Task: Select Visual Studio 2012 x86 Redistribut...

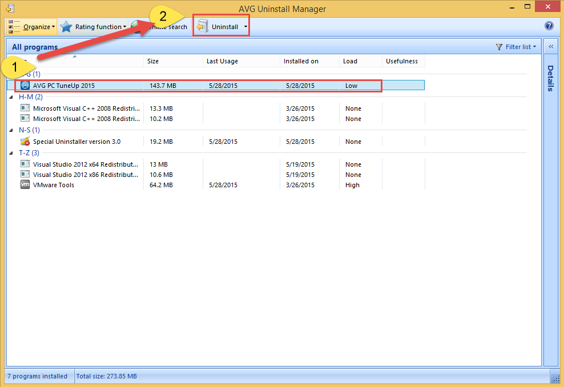Action: (x=216, y=175)
